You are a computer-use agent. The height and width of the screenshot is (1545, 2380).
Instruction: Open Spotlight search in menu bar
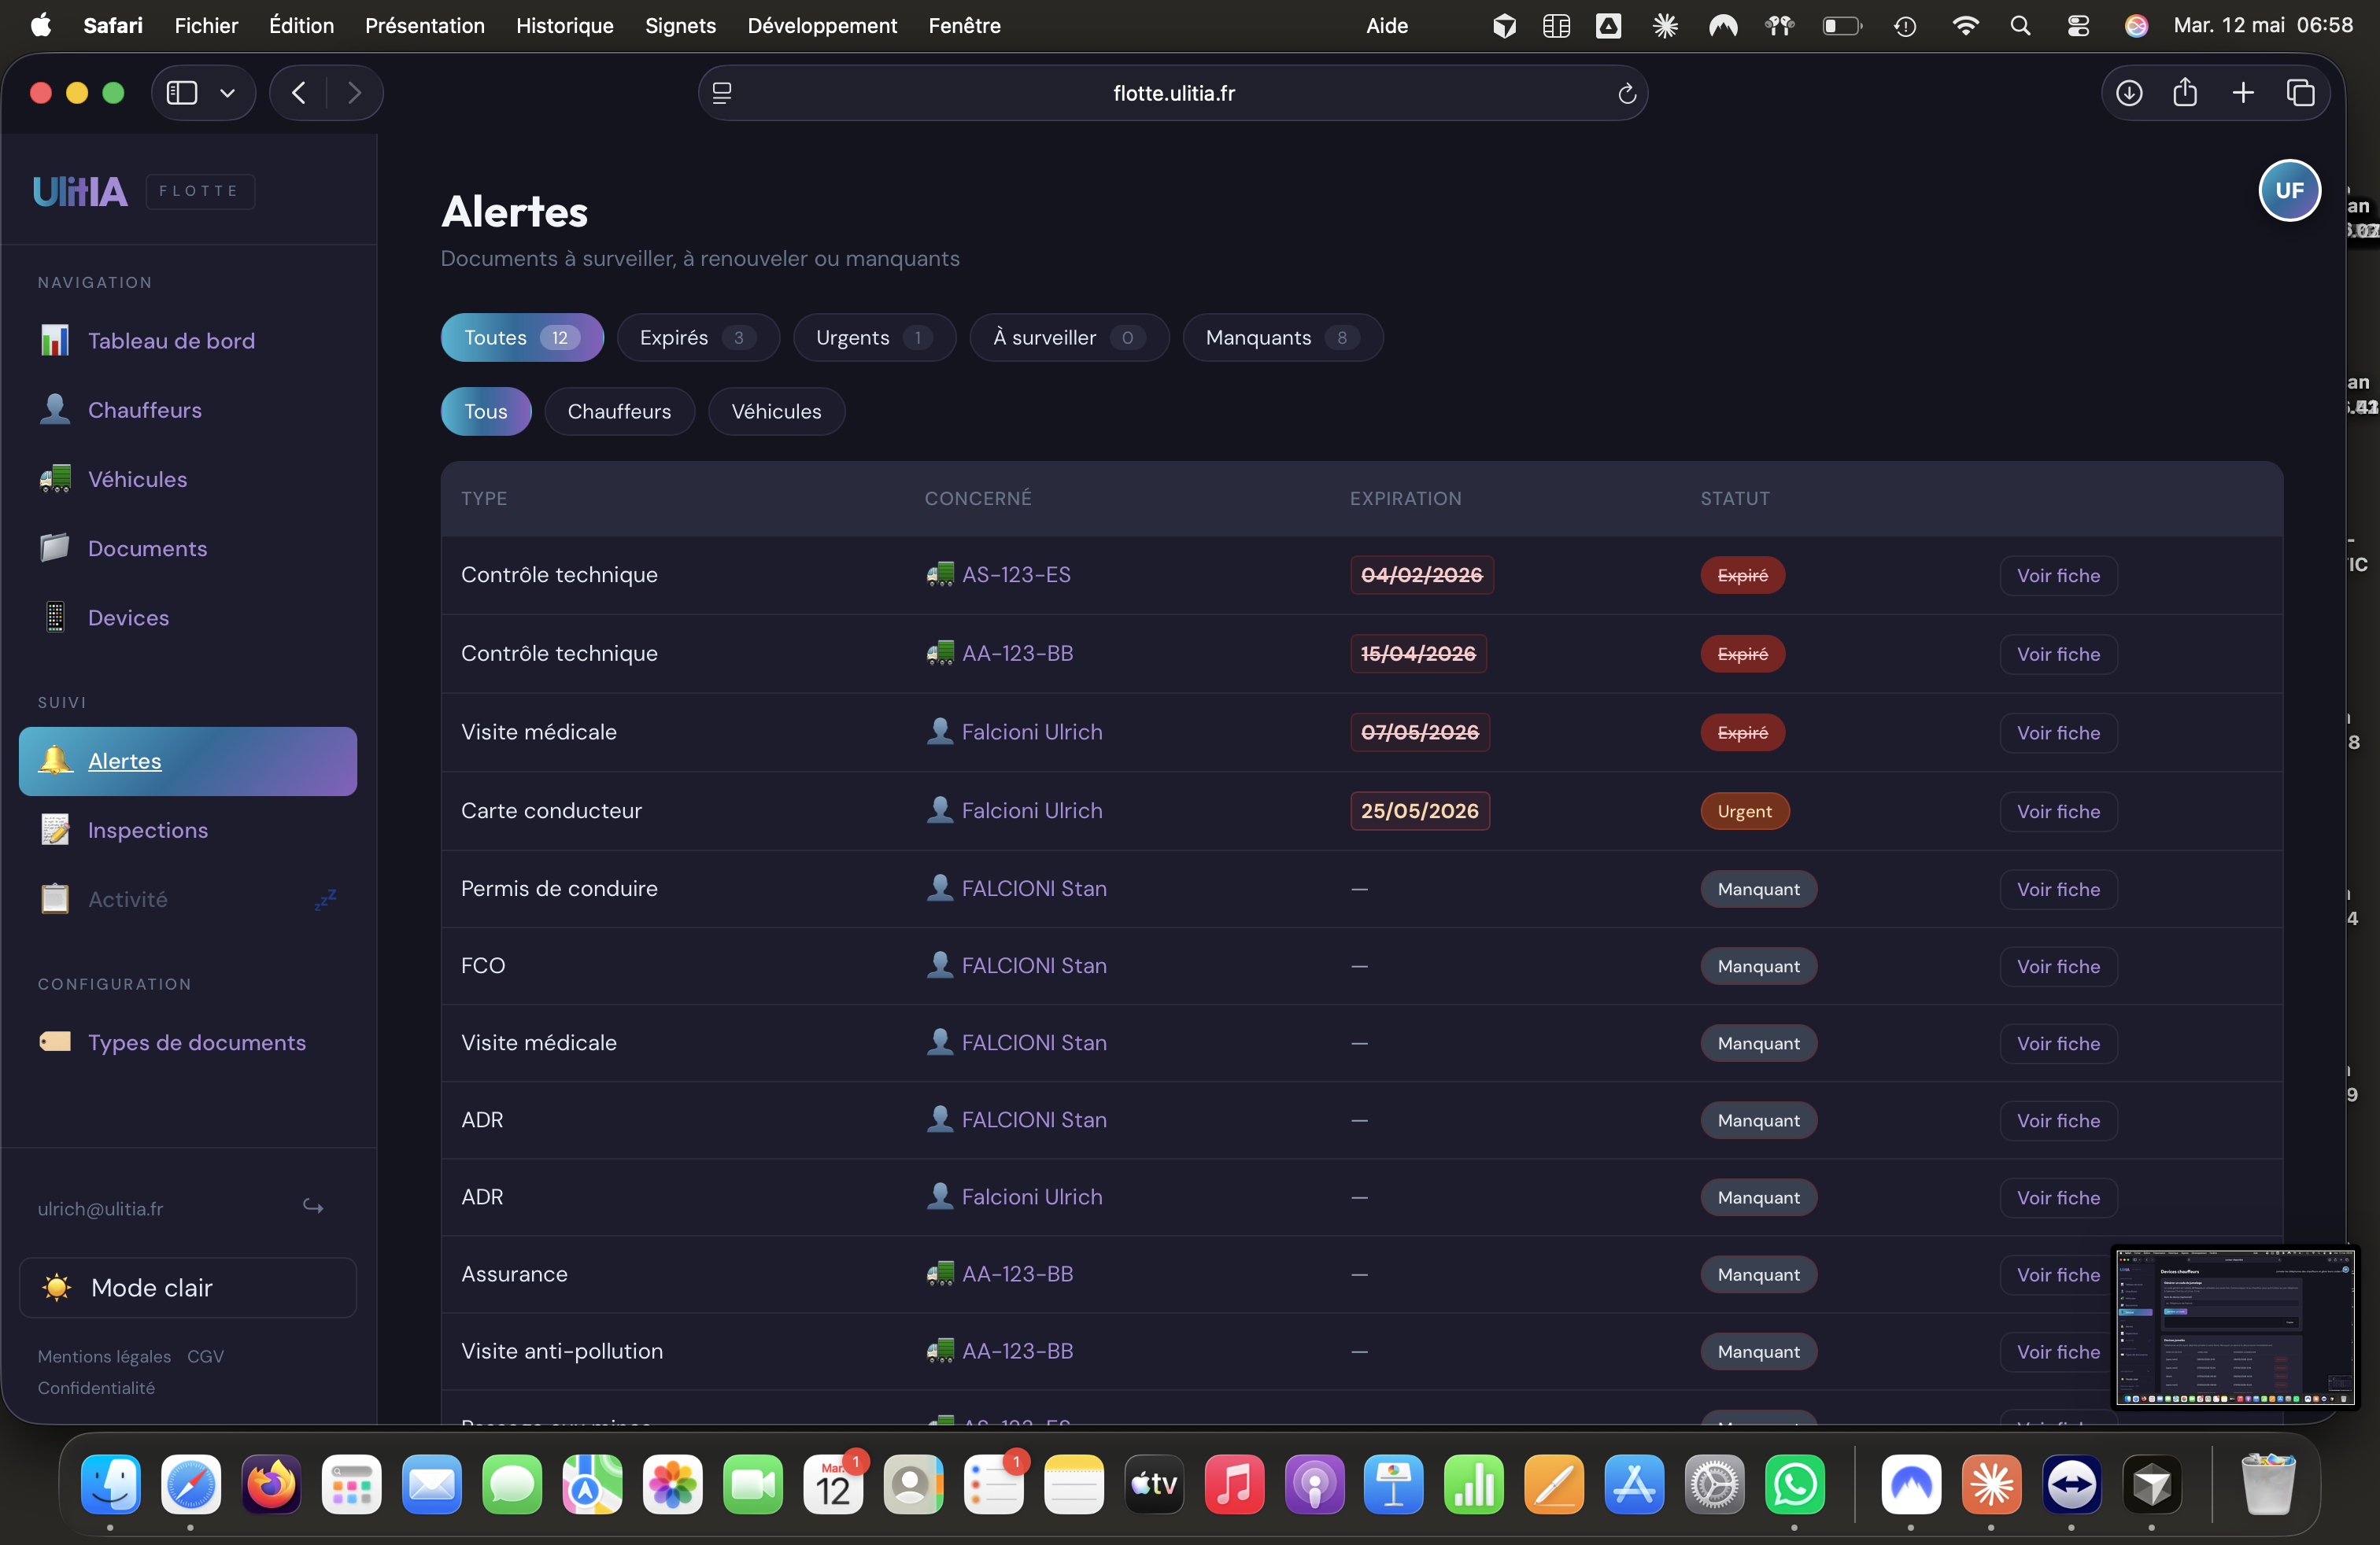tap(2020, 26)
